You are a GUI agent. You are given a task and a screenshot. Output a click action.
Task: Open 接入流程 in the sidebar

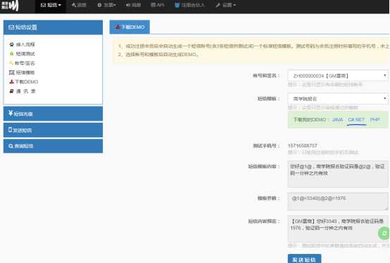pos(22,44)
